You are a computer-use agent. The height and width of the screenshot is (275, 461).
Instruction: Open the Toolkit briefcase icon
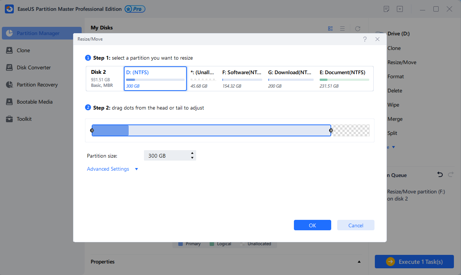point(10,119)
